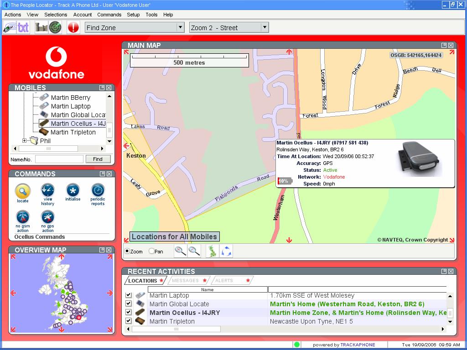Open the Actions menu
The height and width of the screenshot is (350, 467).
point(13,15)
